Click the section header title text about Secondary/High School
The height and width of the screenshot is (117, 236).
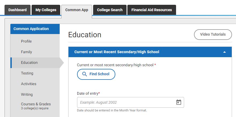[117, 52]
